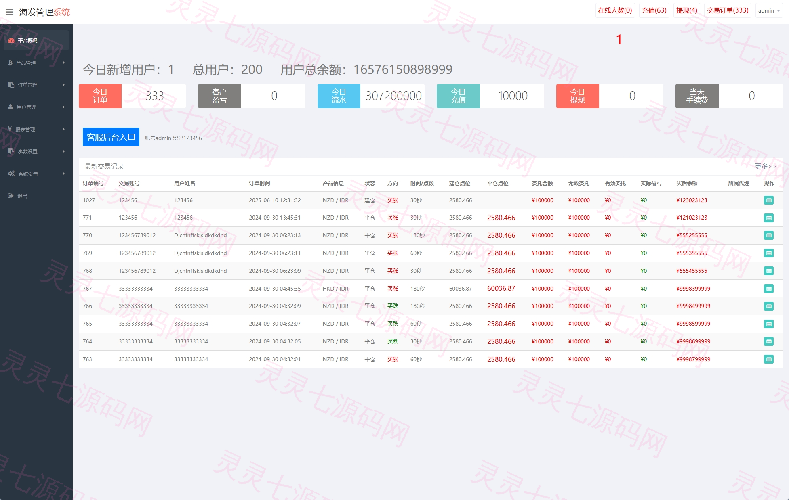Open details icon for order 766
This screenshot has width=789, height=500.
pos(768,306)
